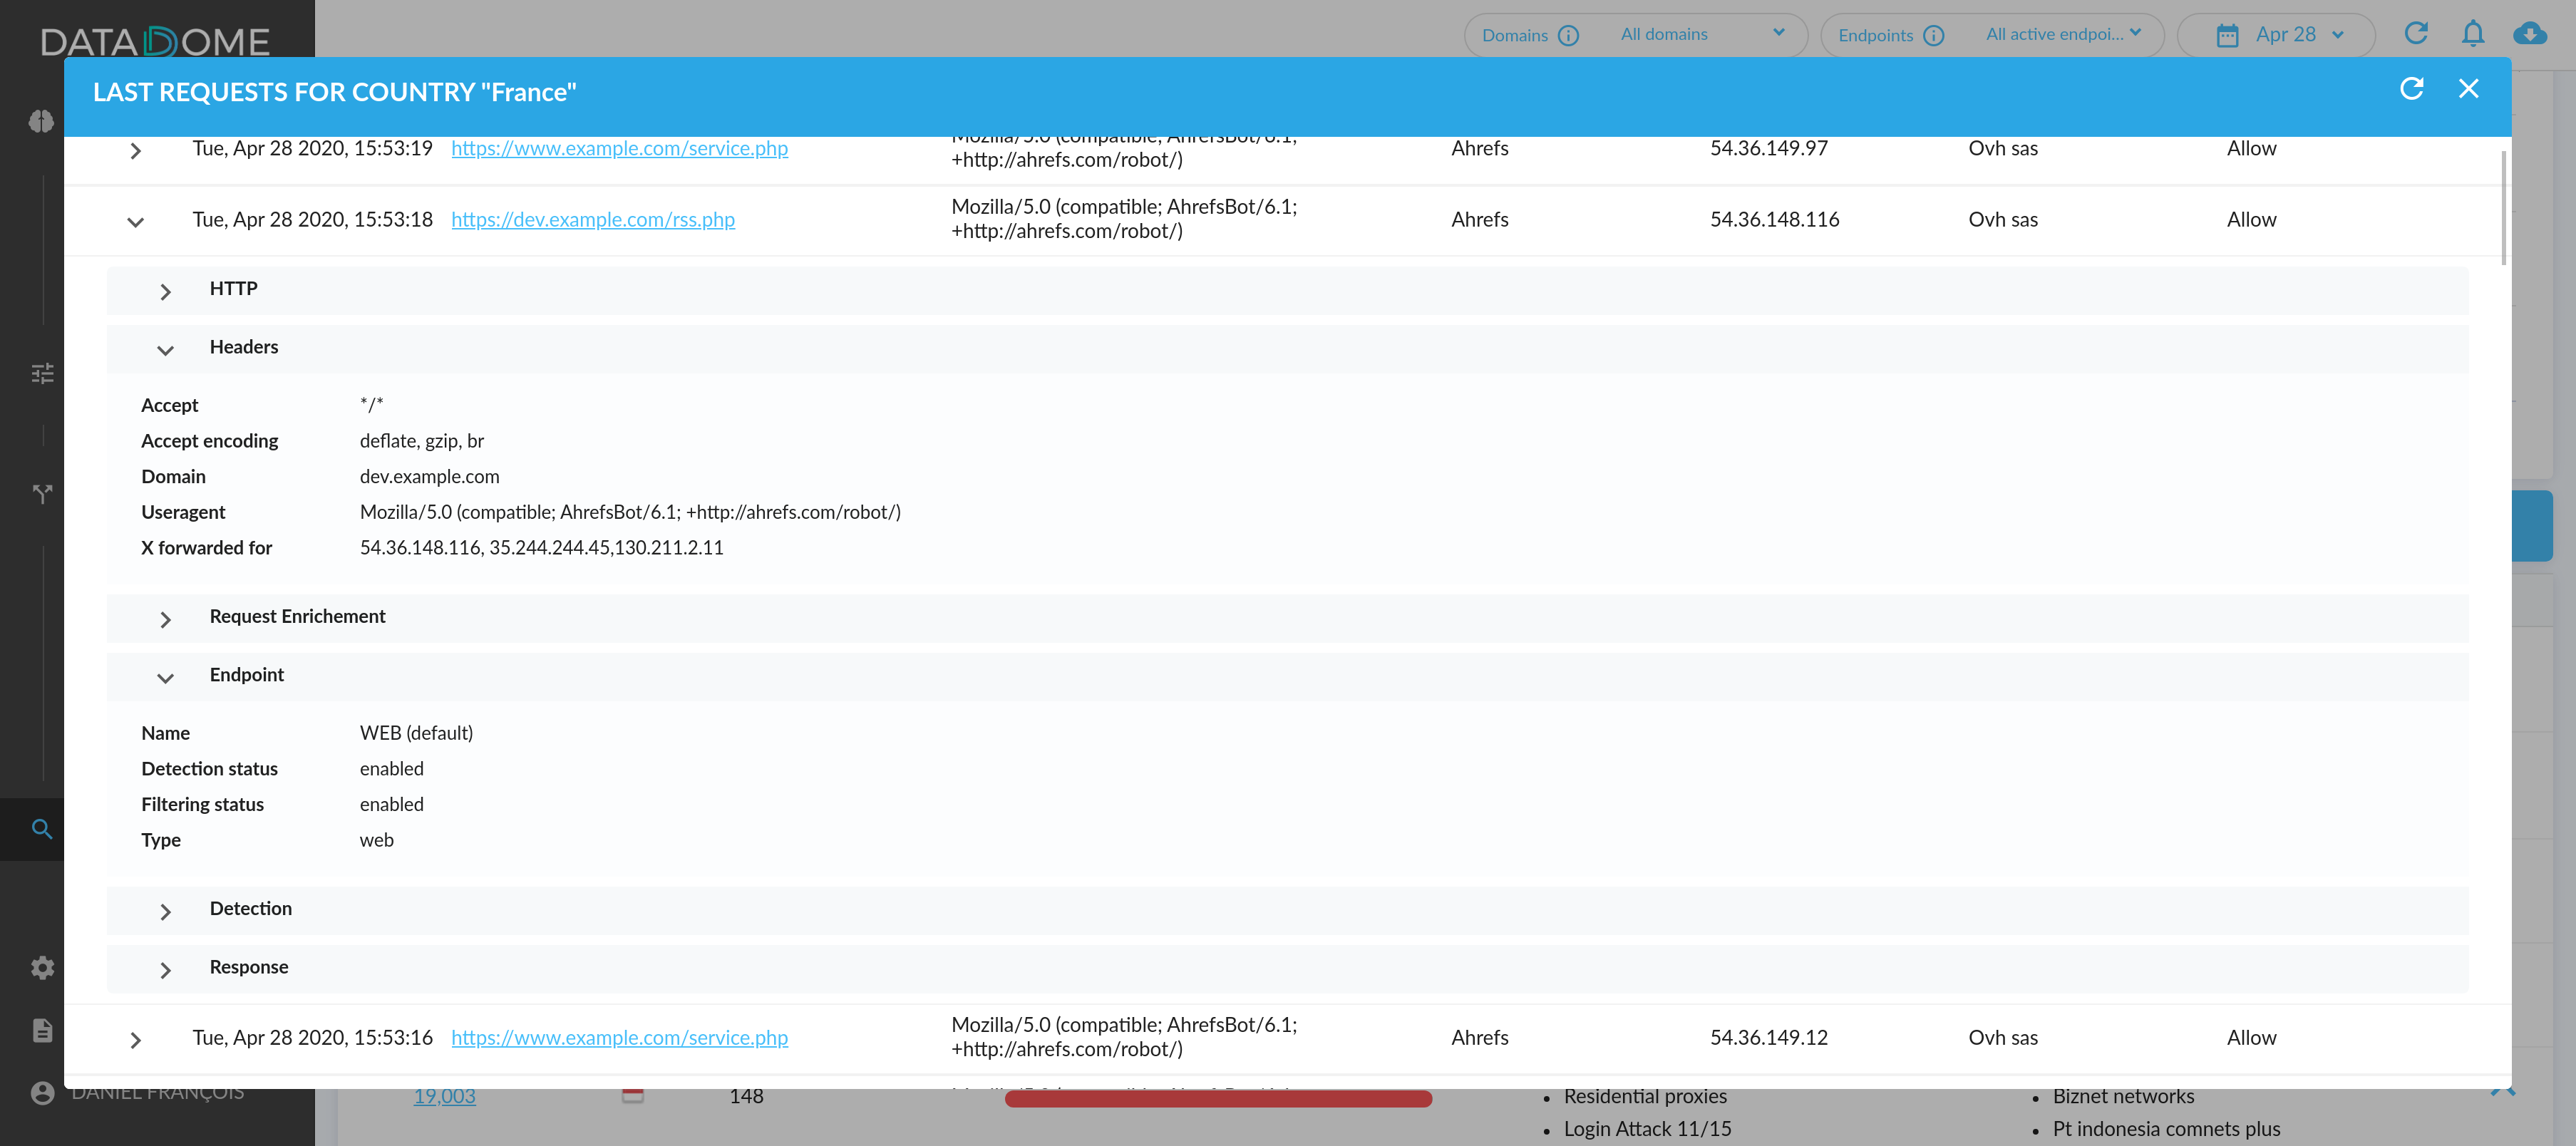Collapse the Headers section
The image size is (2576, 1146).
pyautogui.click(x=166, y=349)
